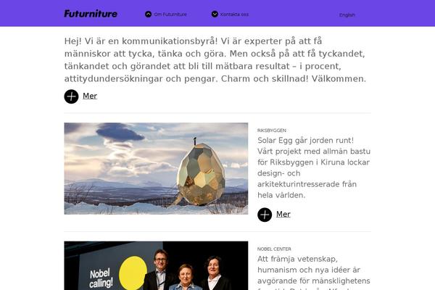Screen dimensions: 435x290
Task: Open the Nobel calling photo
Action: tap(156, 265)
